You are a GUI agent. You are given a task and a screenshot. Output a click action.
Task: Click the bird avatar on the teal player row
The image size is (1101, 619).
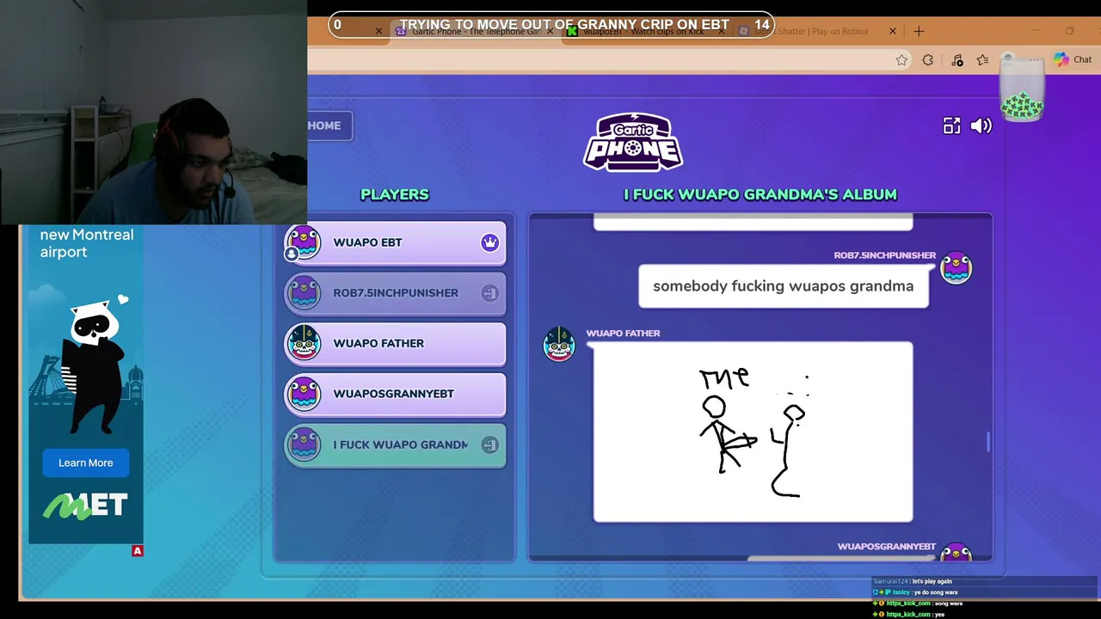[x=303, y=444]
